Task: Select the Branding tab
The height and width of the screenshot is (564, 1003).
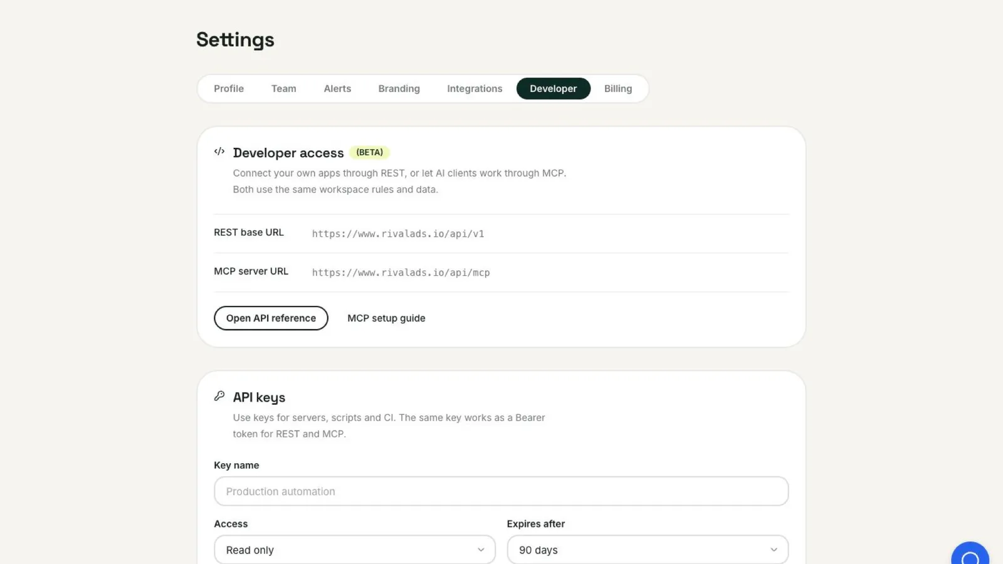Action: tap(399, 89)
